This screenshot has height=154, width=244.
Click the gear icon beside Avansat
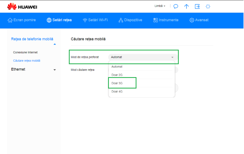click(x=192, y=20)
